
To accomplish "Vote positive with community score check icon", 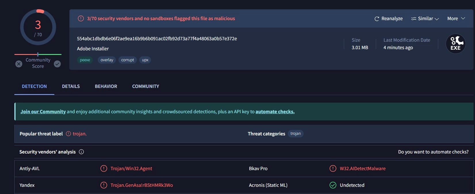I will point(57,64).
